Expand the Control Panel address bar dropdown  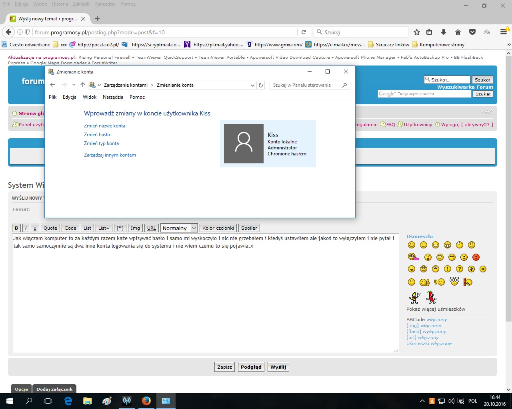click(252, 85)
